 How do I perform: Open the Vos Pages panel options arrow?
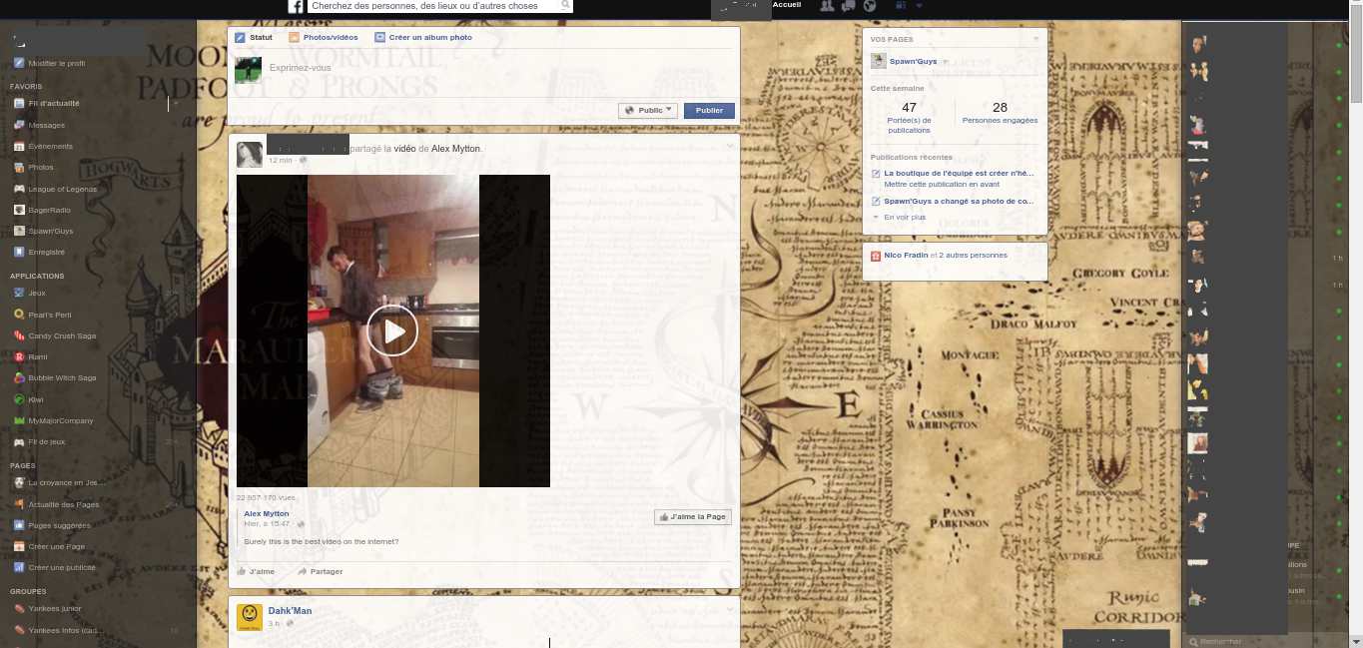(x=1035, y=39)
